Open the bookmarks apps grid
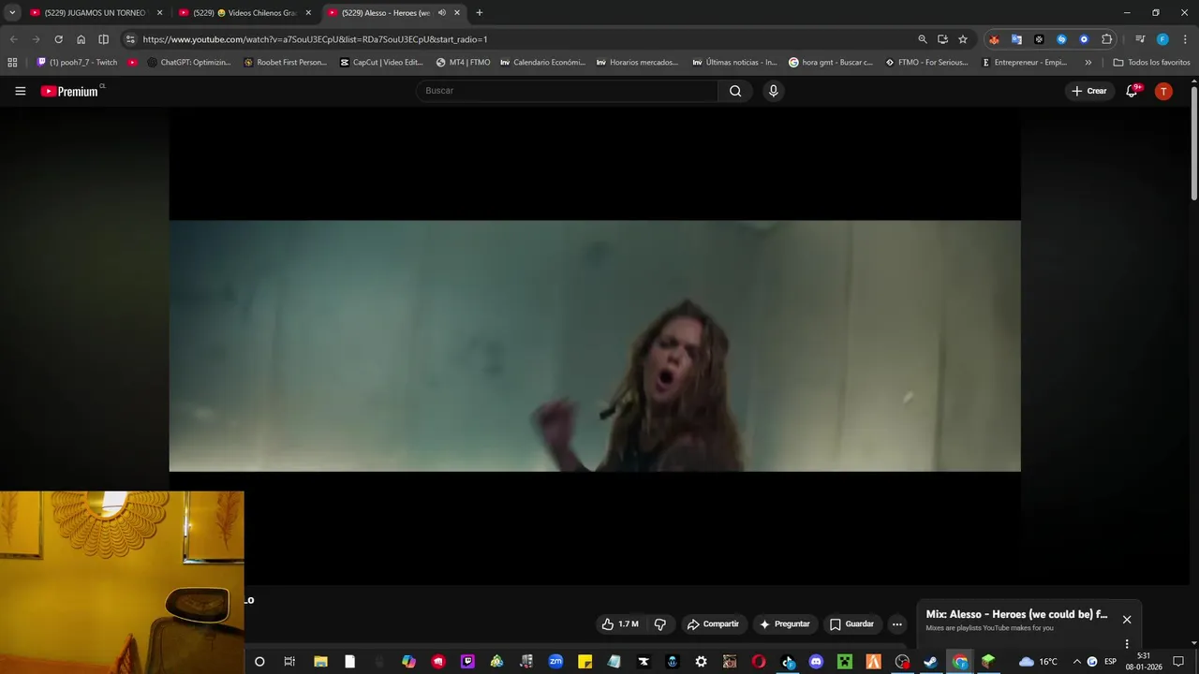This screenshot has height=674, width=1199. coord(12,63)
